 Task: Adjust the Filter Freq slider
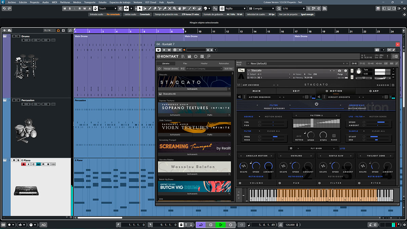[273, 136]
